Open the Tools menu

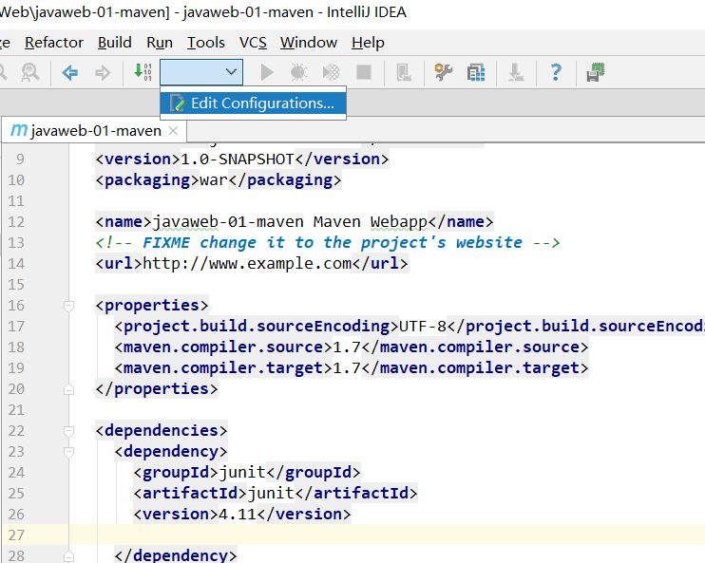(x=206, y=43)
